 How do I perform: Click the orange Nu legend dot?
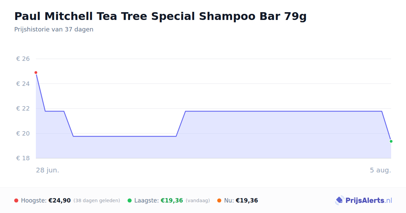[219, 200]
